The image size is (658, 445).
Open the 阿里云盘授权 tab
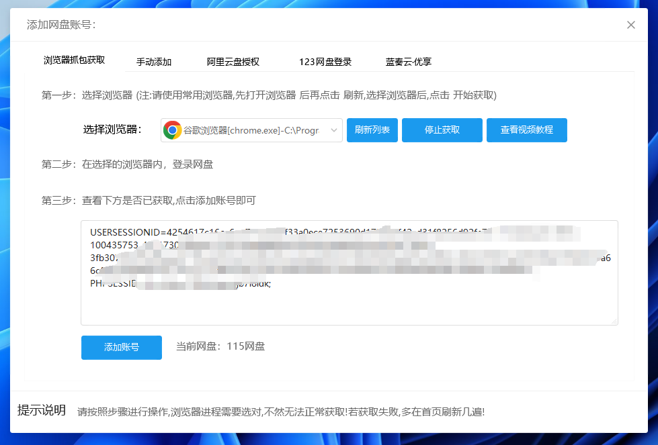tap(233, 62)
